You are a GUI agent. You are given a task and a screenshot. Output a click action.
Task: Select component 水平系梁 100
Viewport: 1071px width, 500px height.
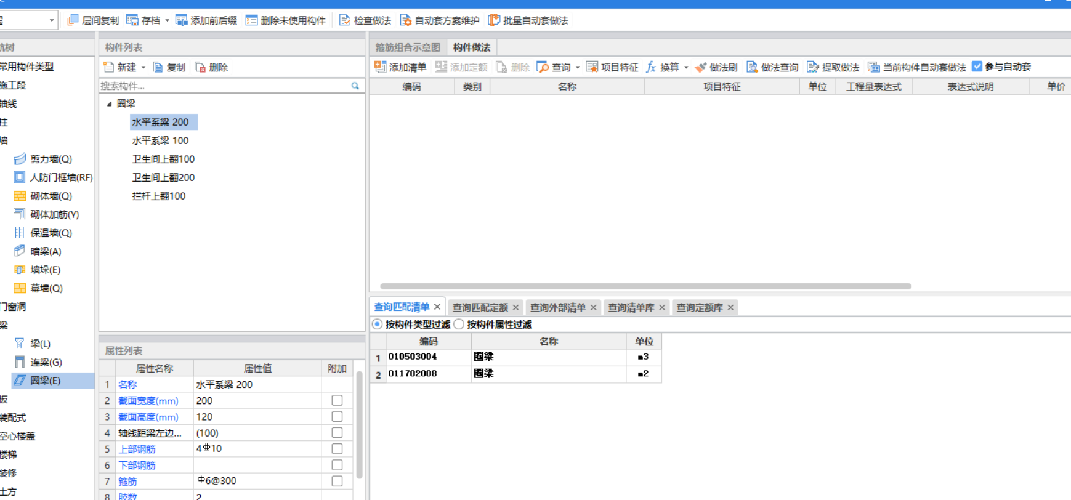point(160,140)
